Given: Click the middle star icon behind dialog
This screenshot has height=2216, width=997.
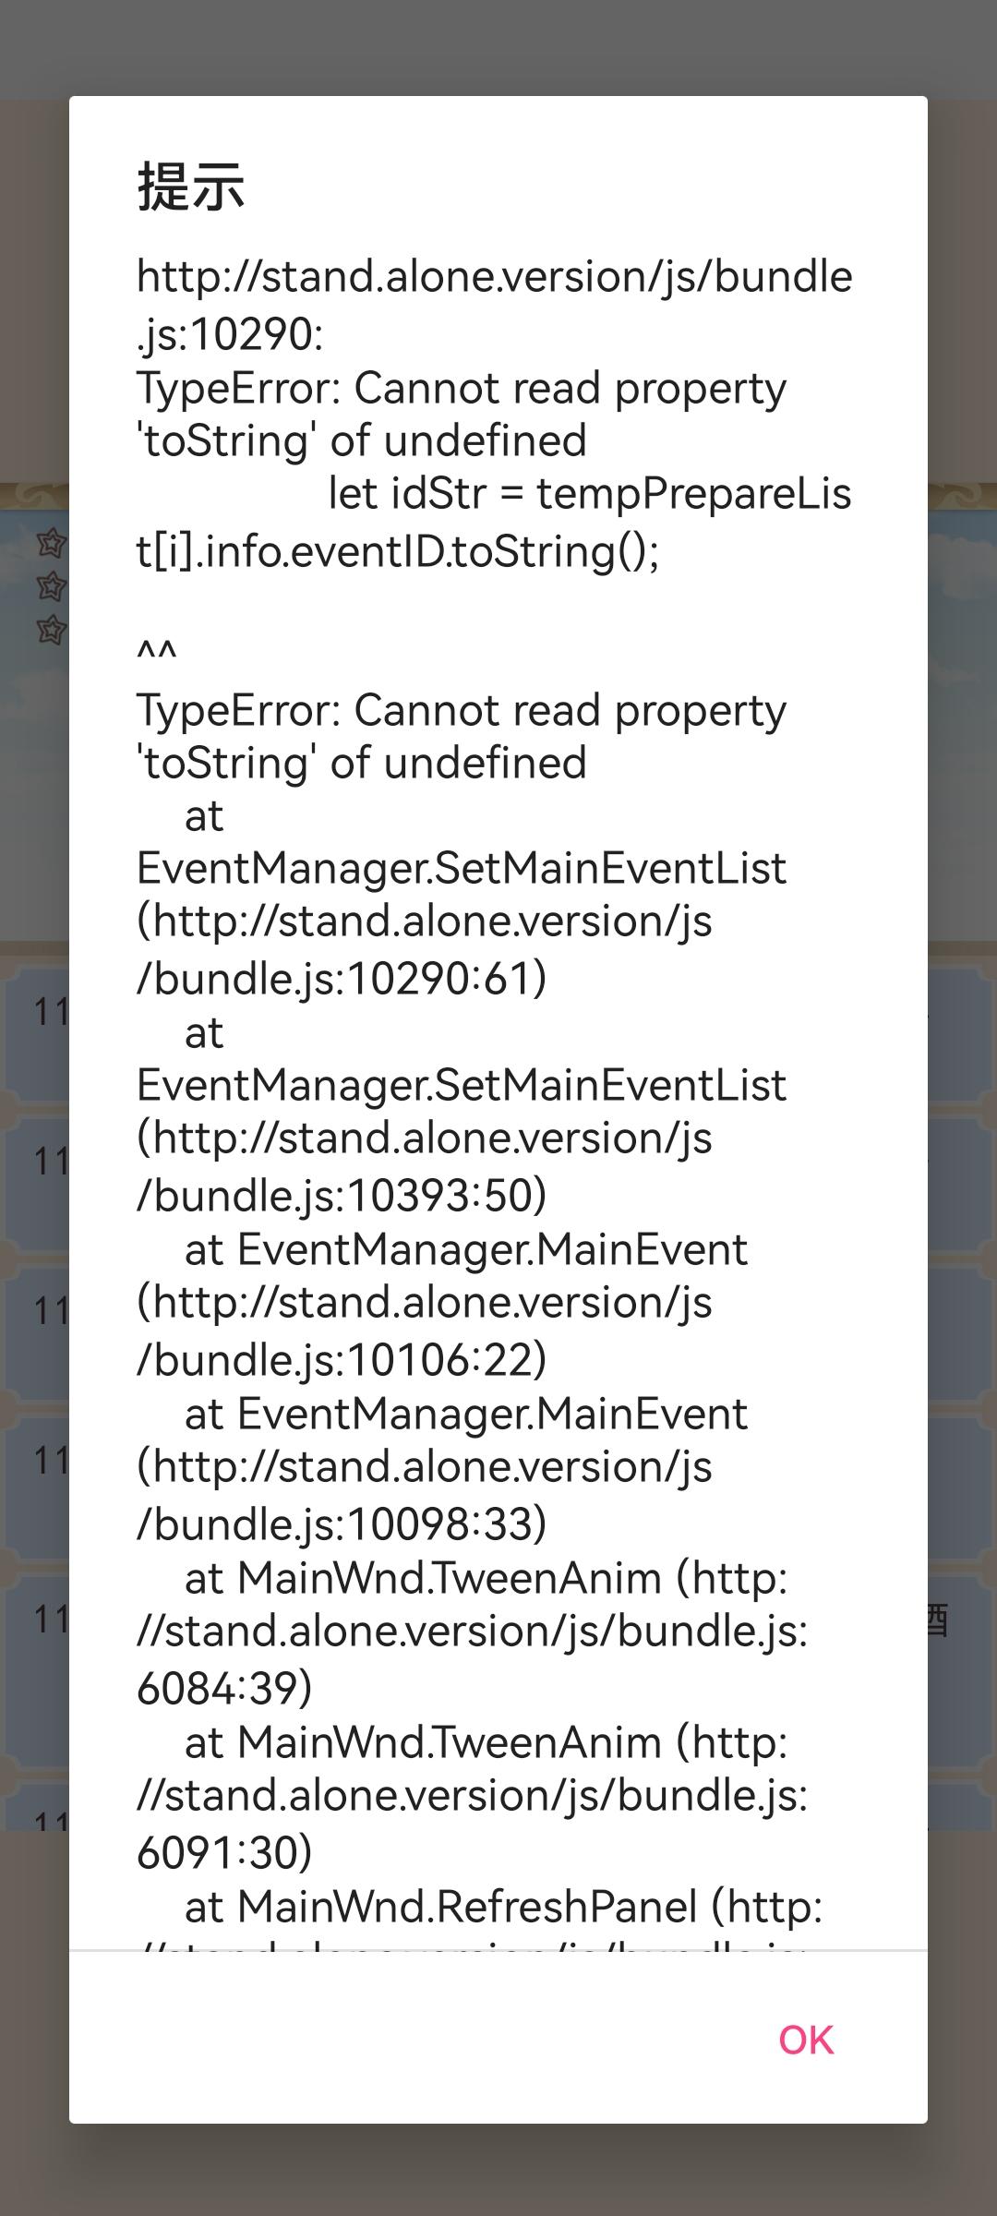Looking at the screenshot, I should 51,586.
